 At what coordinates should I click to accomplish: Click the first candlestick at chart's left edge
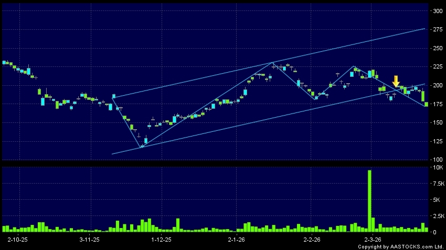[4, 62]
